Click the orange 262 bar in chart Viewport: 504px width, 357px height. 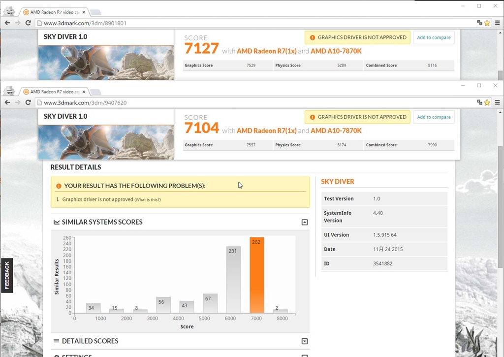point(256,275)
